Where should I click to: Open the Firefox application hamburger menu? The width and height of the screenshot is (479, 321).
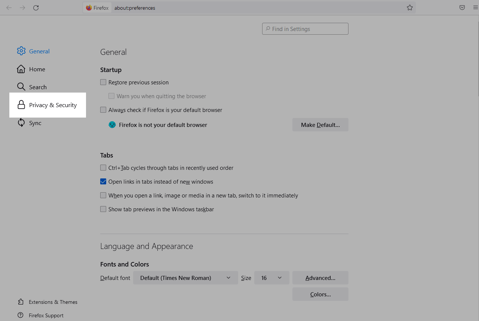point(475,7)
